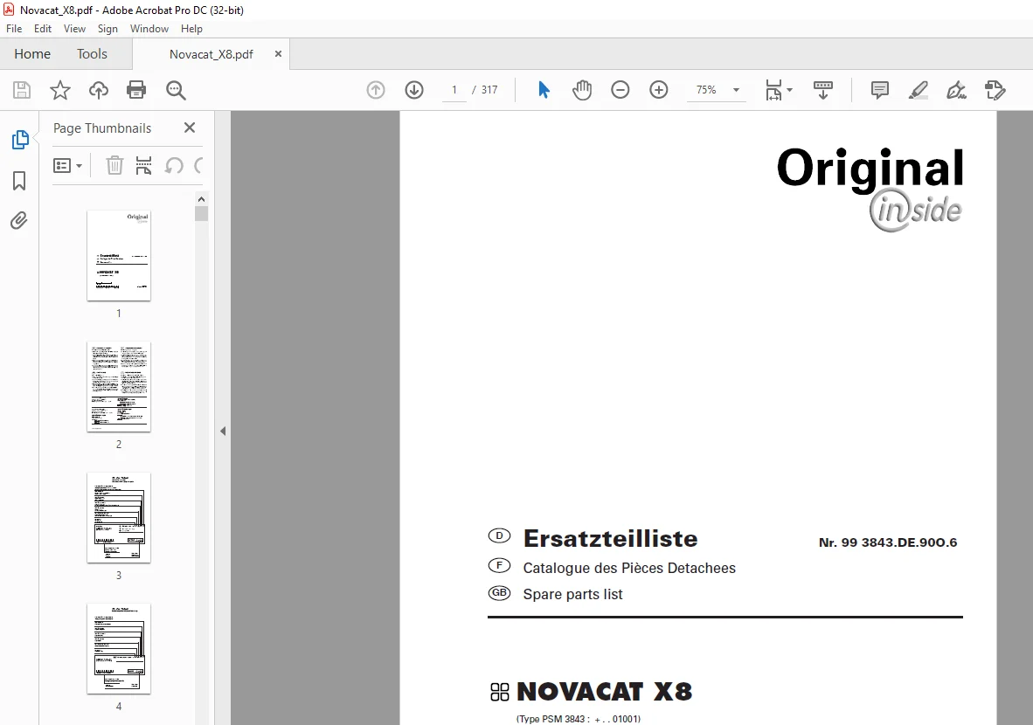Click 'Catalogue des Pièces Detachees' text
This screenshot has width=1033, height=725.
pos(629,568)
